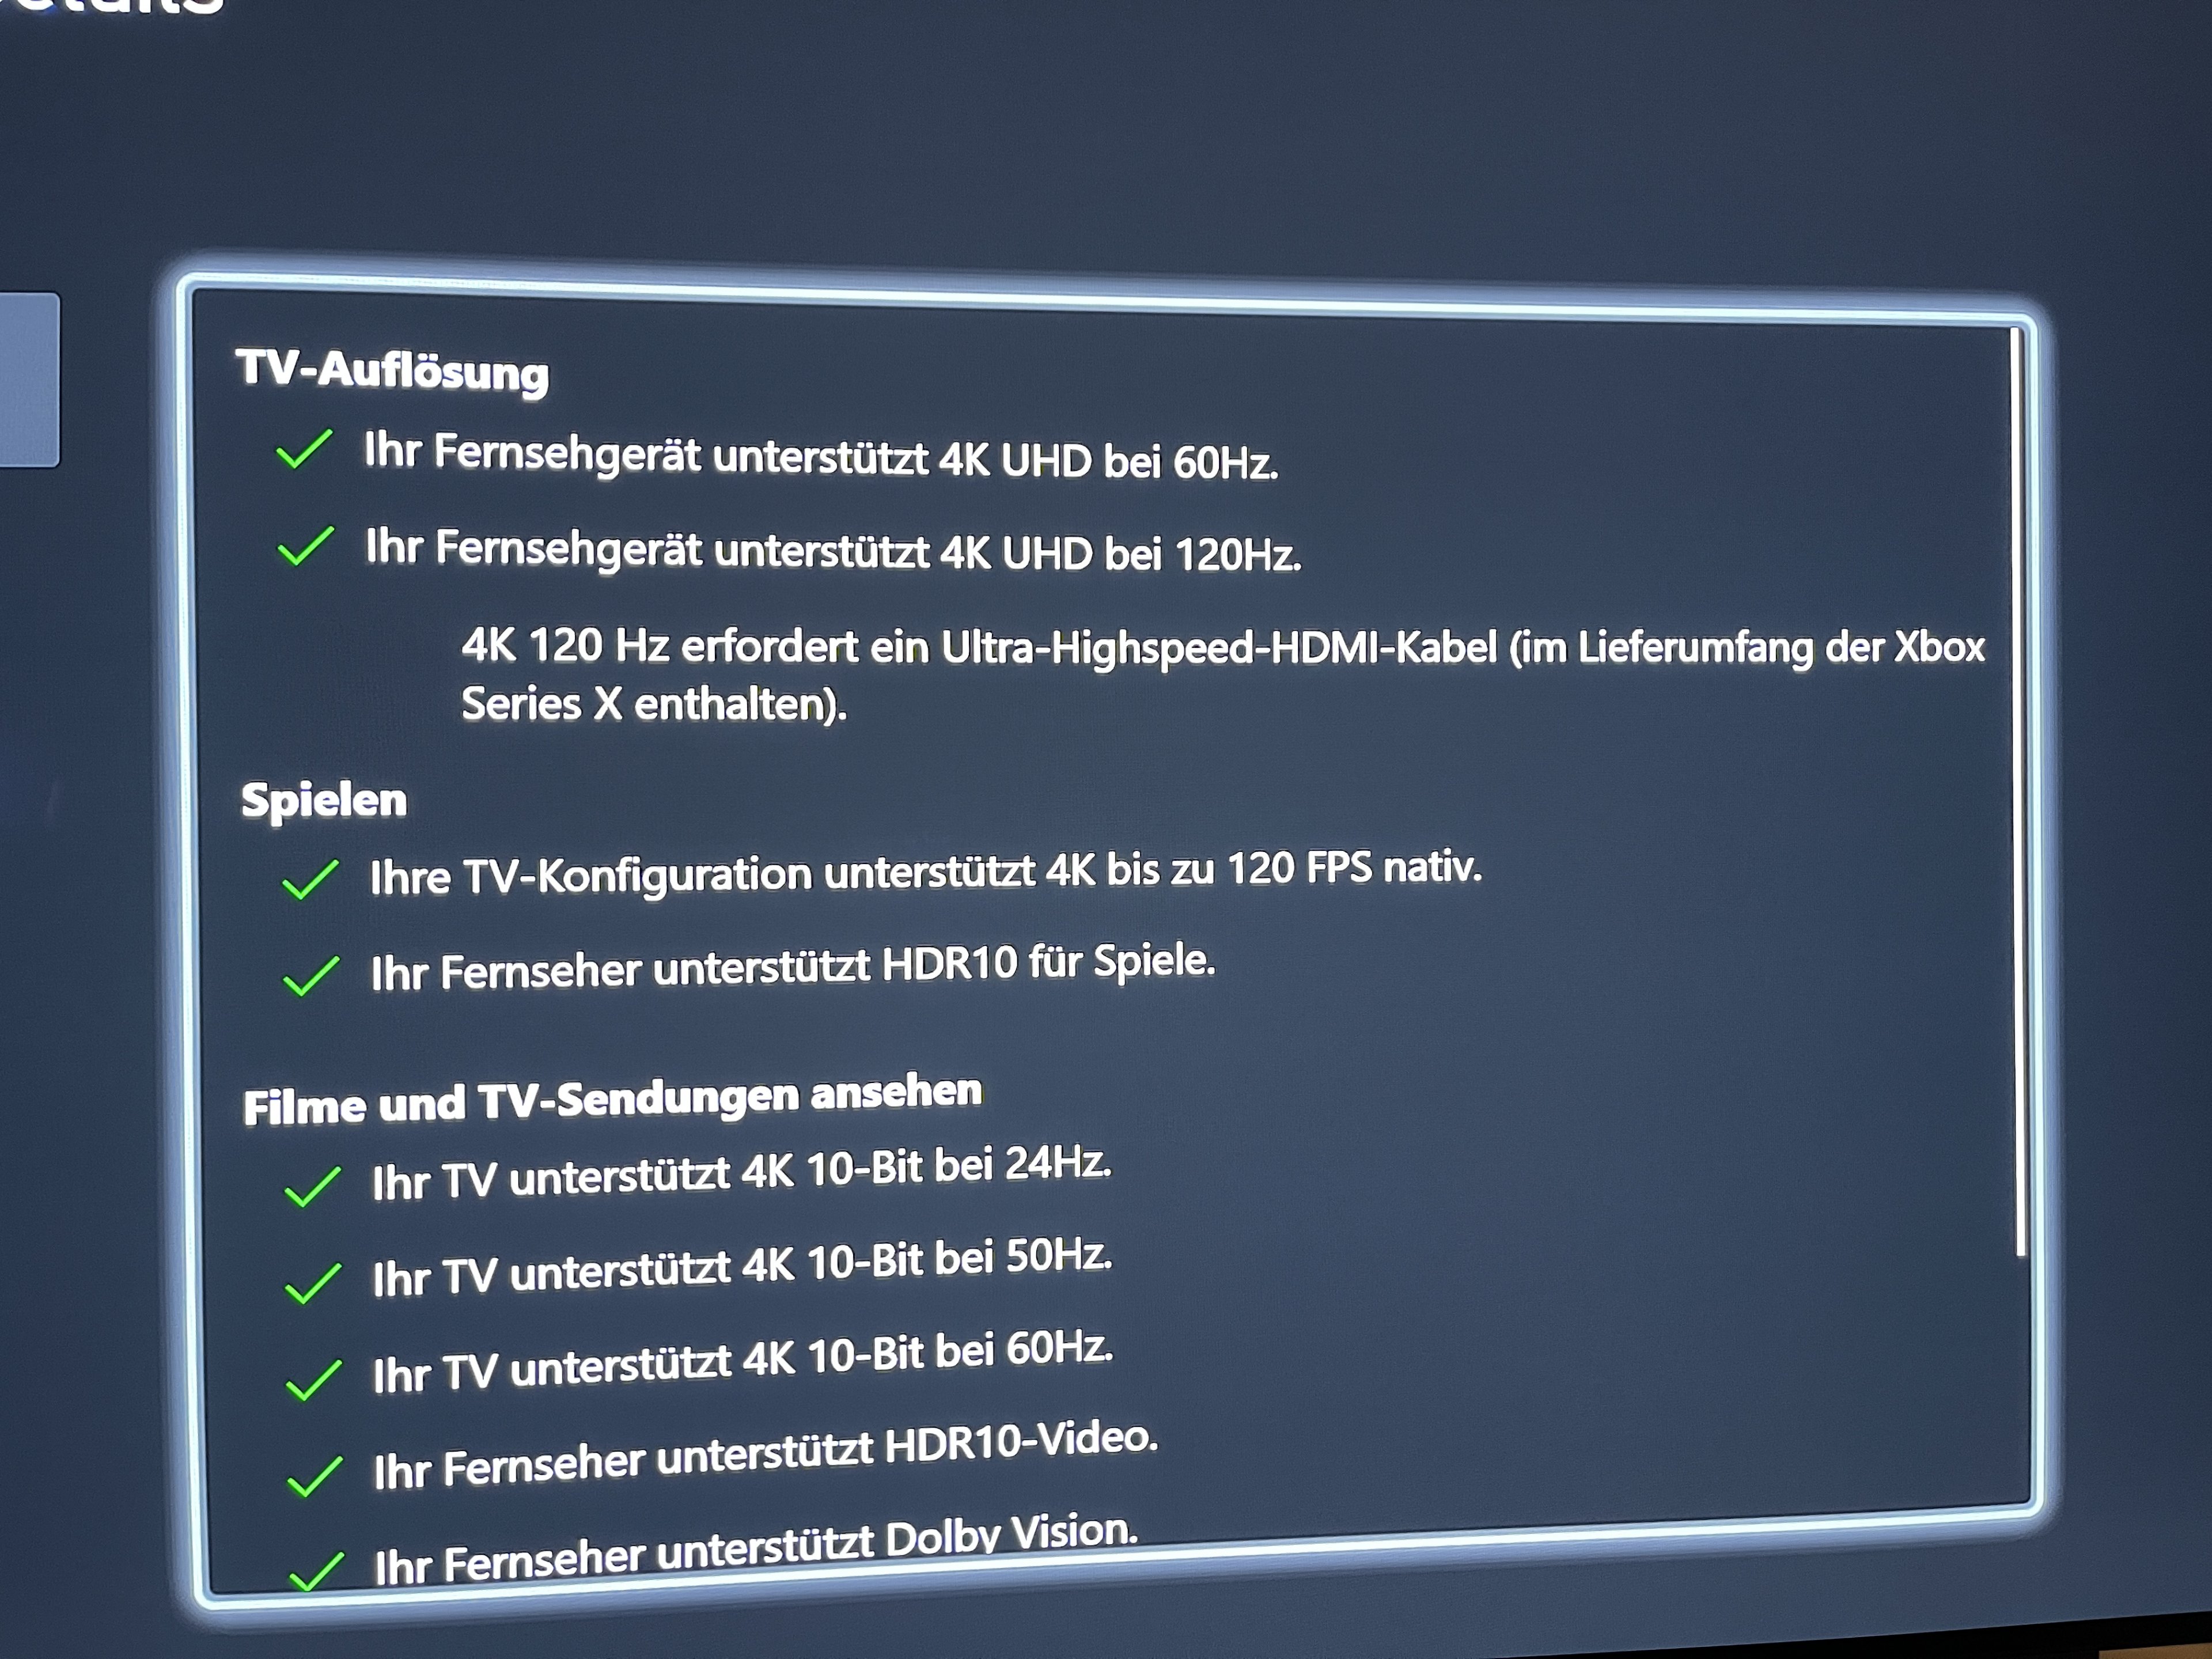Click the checkmark beside 4K UHD bei 120Hz
The width and height of the screenshot is (2212, 1659).
(305, 546)
